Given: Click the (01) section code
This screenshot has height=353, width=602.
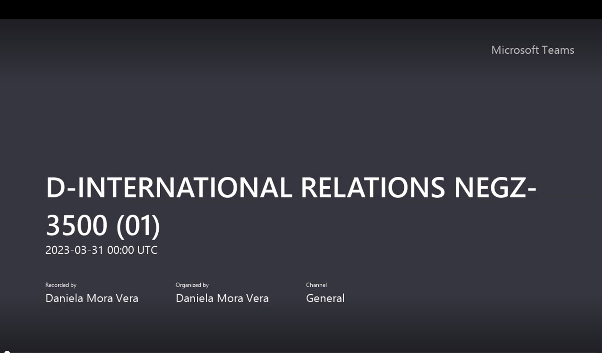Looking at the screenshot, I should 138,226.
